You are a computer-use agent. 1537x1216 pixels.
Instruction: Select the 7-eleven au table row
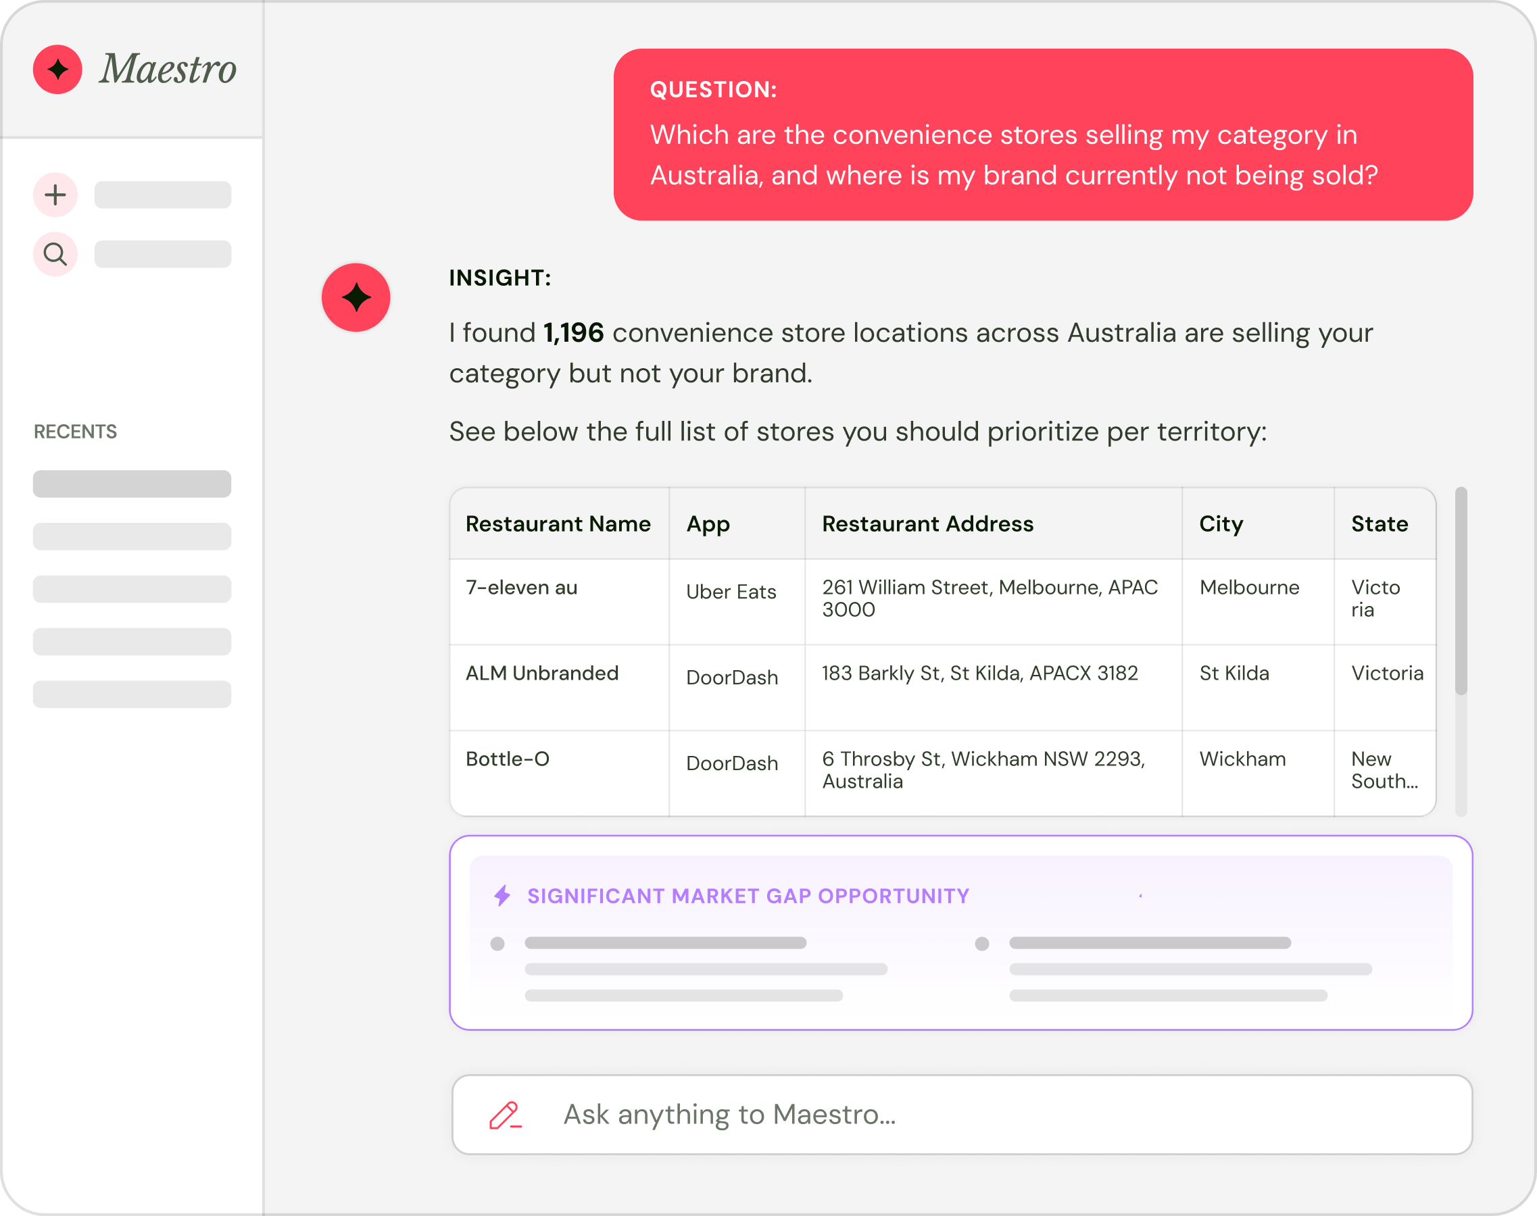(943, 603)
